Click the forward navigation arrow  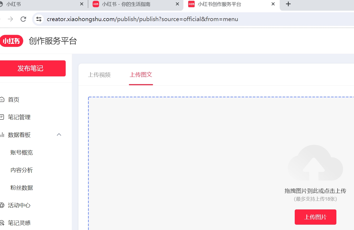10,19
